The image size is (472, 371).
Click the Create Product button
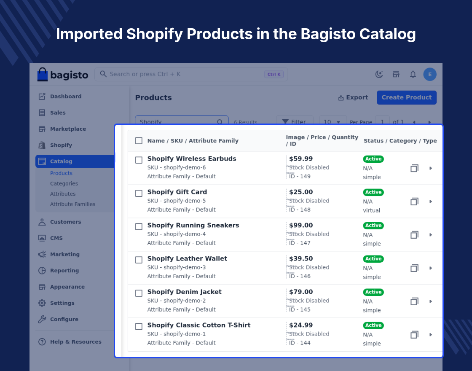coord(406,97)
